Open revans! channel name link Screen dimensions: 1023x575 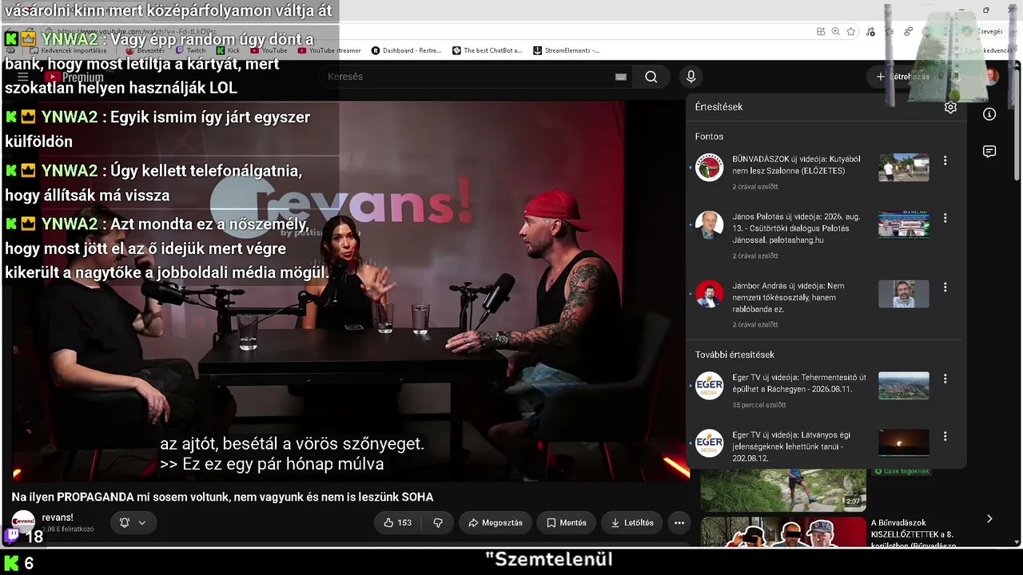pos(58,517)
